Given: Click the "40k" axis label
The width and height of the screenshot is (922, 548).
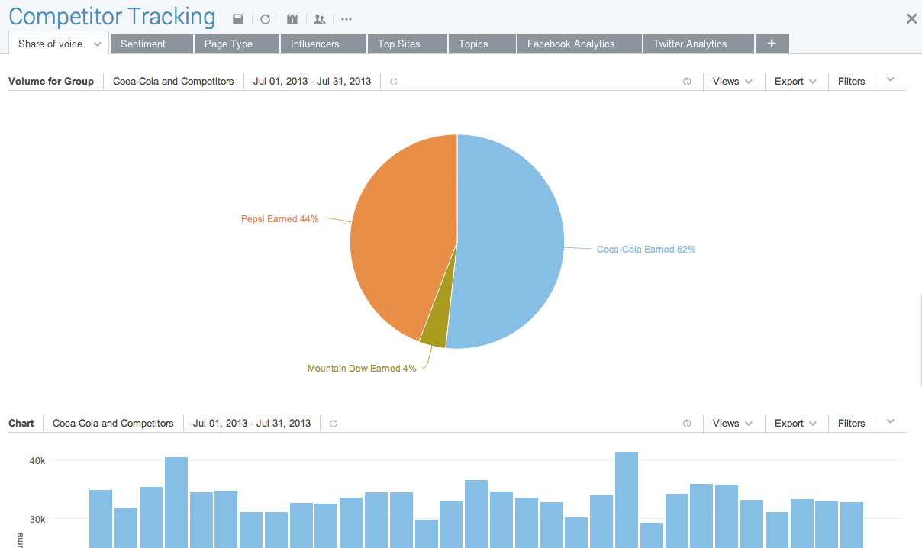Looking at the screenshot, I should point(37,461).
